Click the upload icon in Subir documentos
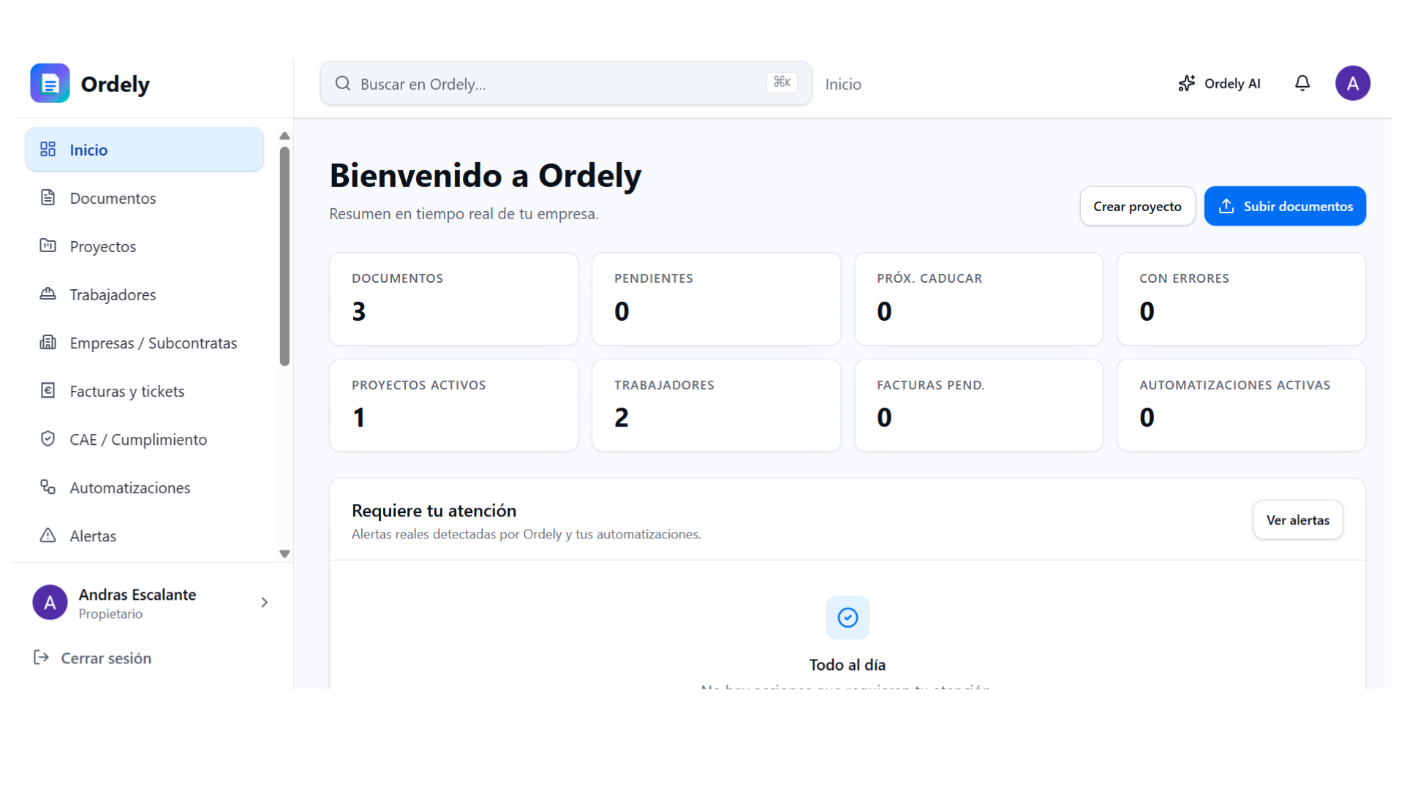 [x=1226, y=206]
